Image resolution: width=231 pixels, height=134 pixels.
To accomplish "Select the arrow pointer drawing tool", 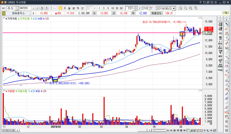I will [x=227, y=24].
